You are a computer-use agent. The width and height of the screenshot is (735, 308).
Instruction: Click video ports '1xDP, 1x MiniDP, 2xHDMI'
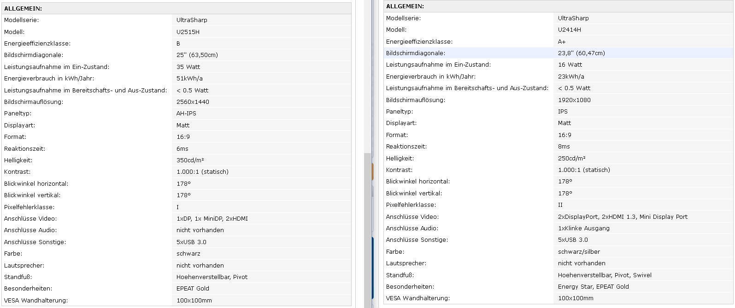(x=212, y=218)
